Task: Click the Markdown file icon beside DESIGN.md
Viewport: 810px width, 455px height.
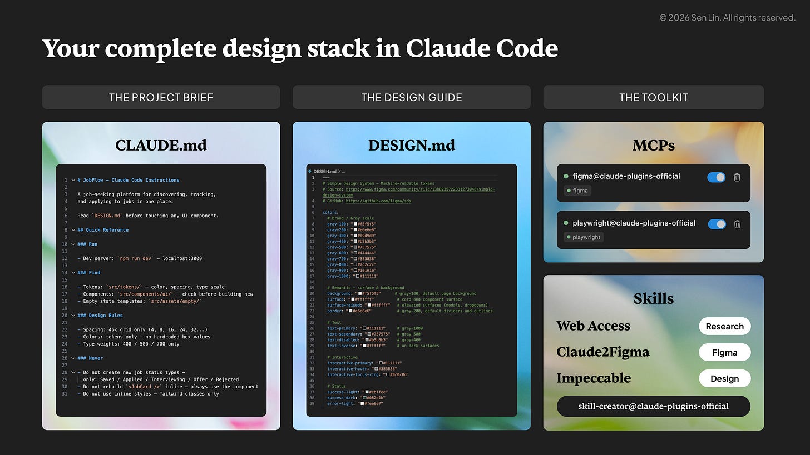Action: click(310, 172)
